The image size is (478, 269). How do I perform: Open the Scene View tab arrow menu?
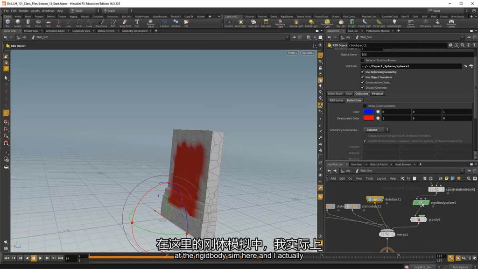coord(20,31)
